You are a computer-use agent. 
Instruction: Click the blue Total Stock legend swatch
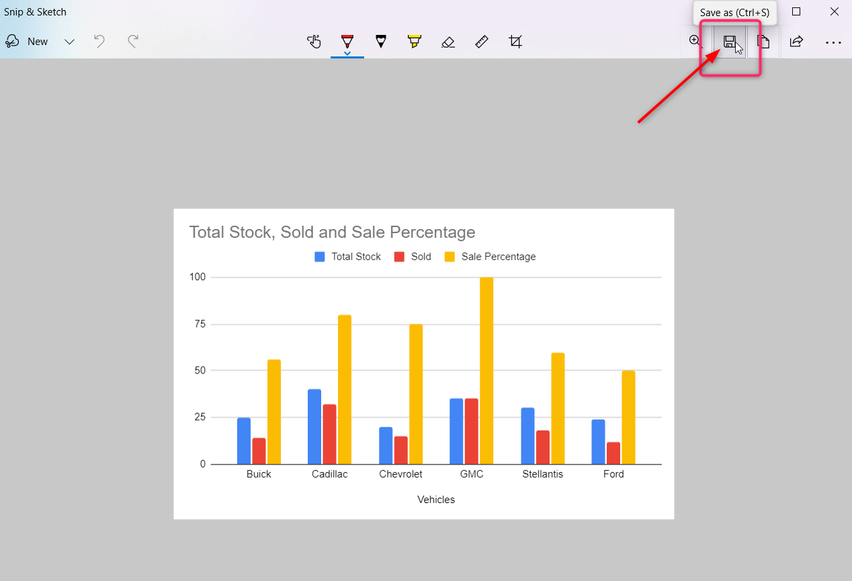[320, 257]
